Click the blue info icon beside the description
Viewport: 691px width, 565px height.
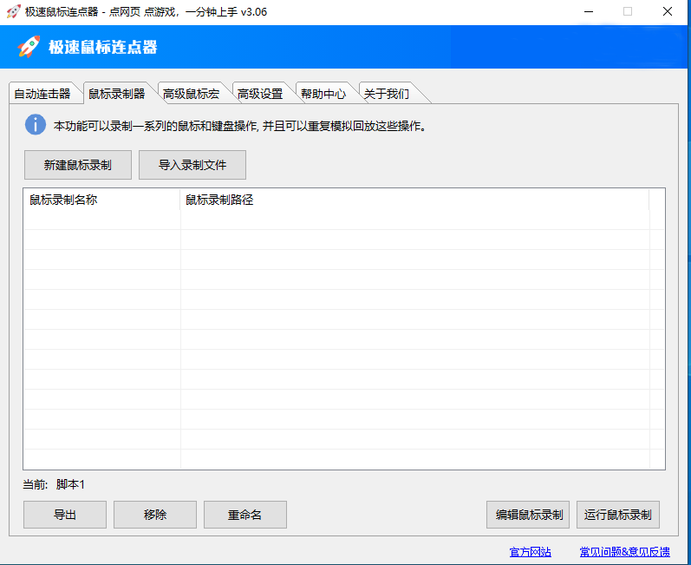36,125
